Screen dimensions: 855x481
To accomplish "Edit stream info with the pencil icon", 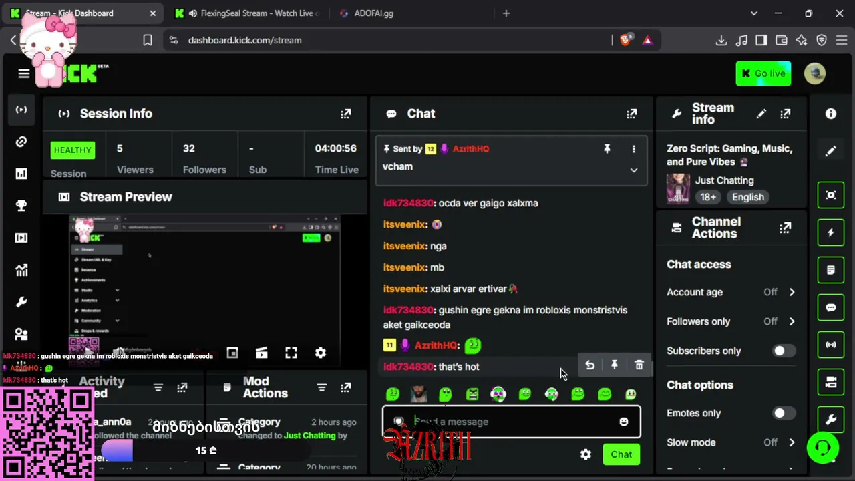I will click(x=761, y=114).
